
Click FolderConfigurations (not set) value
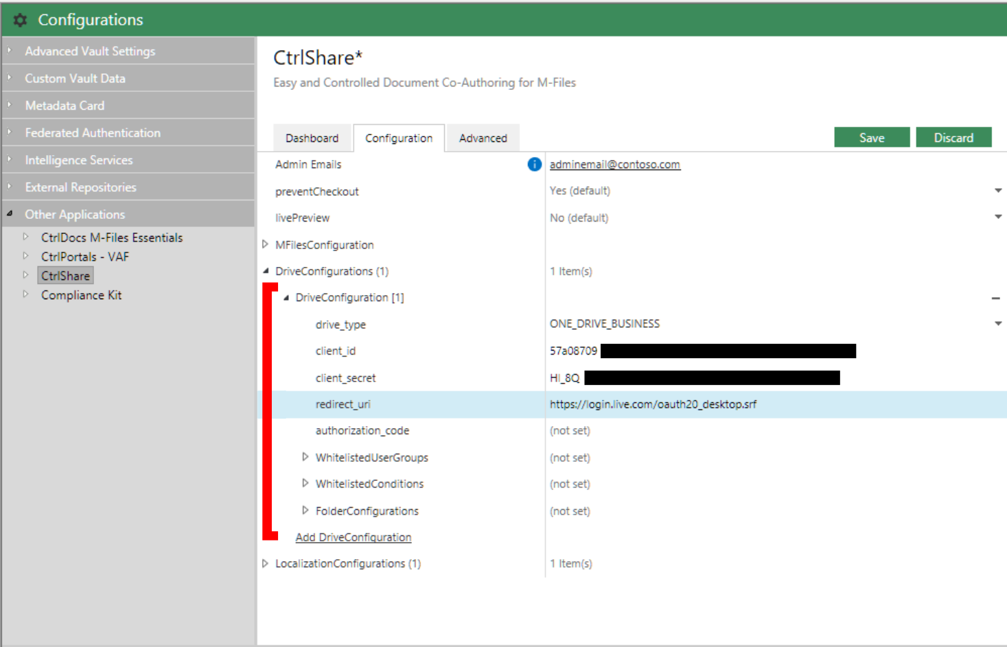point(570,511)
